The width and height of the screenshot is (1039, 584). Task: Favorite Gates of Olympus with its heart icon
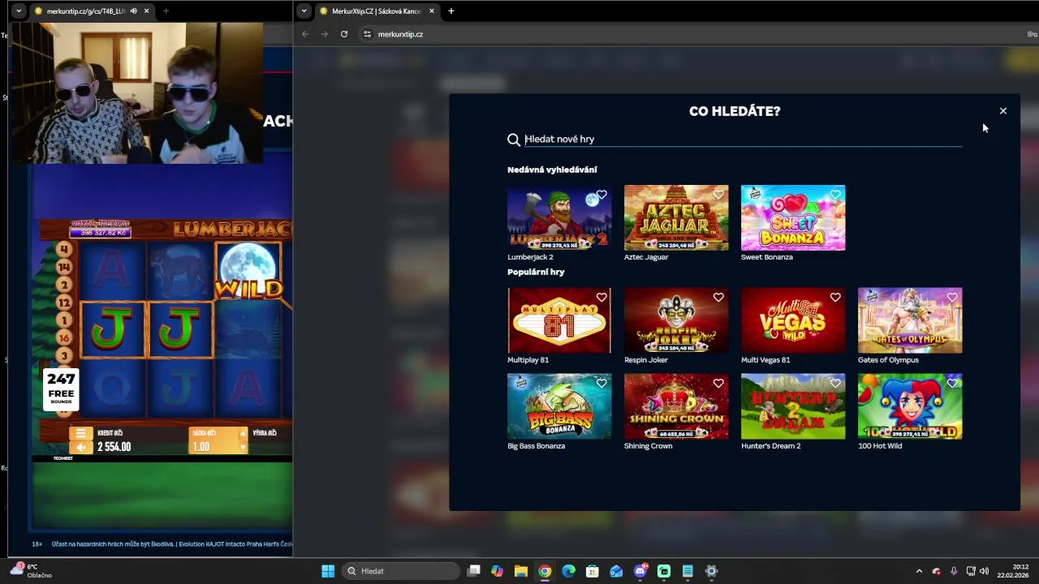click(x=952, y=298)
